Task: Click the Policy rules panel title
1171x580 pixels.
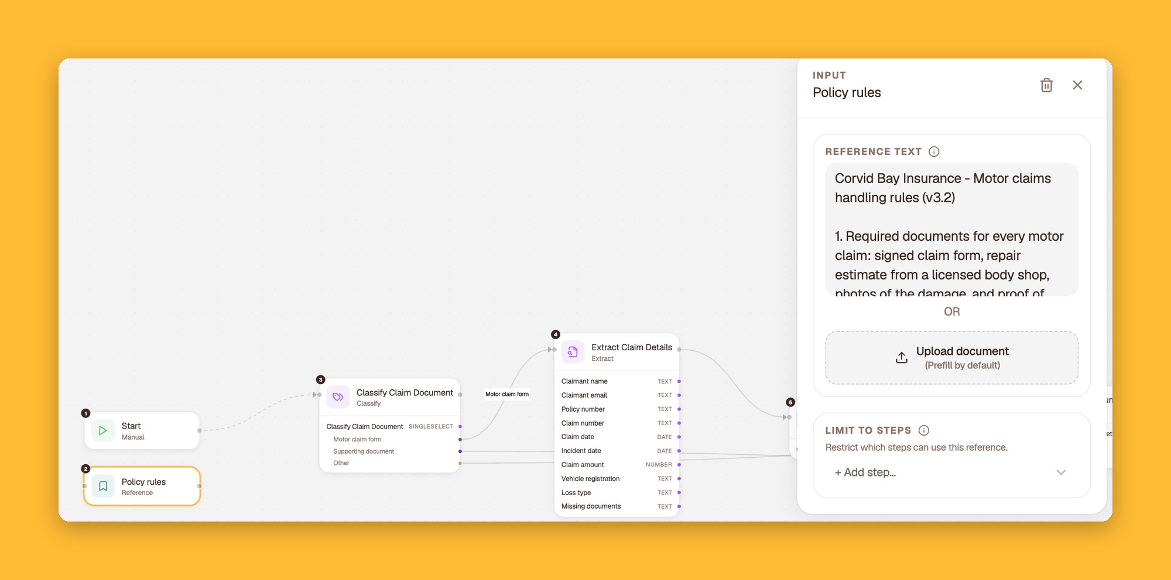Action: pyautogui.click(x=847, y=92)
